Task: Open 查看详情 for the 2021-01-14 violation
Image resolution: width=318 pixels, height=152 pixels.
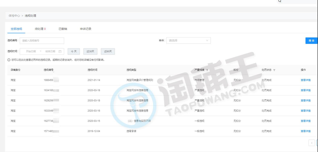Action: point(305,80)
